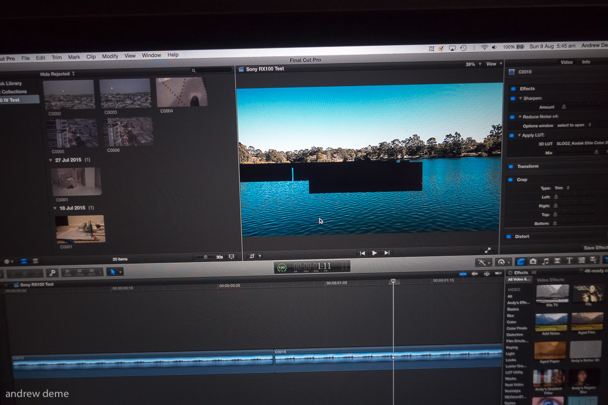Screen dimensions: 608x405
Task: Open the File menu
Action: point(26,58)
